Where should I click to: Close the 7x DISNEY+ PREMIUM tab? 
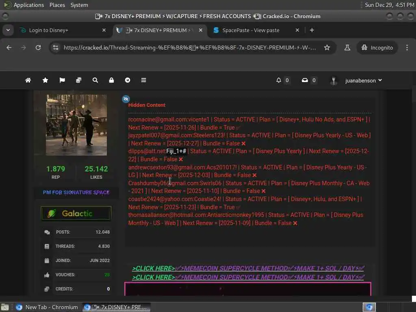coord(201,30)
